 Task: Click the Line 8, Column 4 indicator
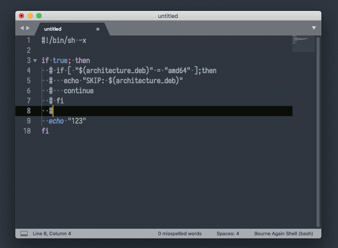(x=52, y=234)
